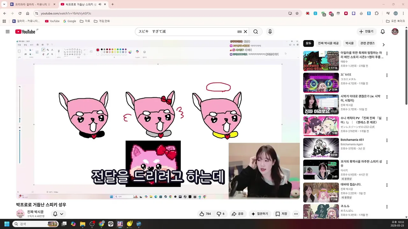Click the 질문하기 ask button
Screen dimensions: 408x229
tap(260, 214)
